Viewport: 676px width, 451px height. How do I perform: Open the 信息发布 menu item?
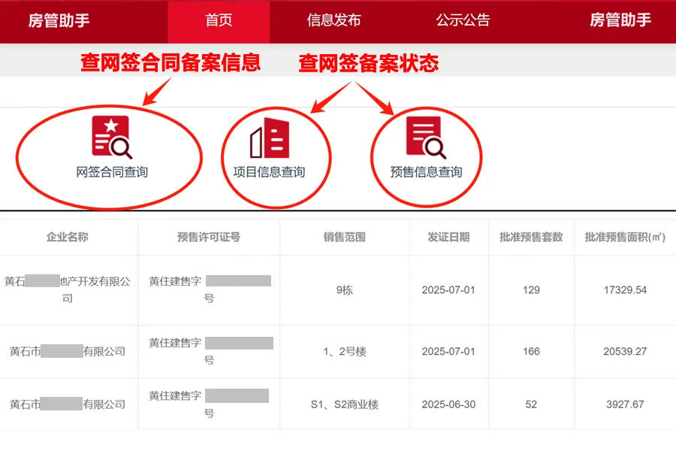[333, 21]
